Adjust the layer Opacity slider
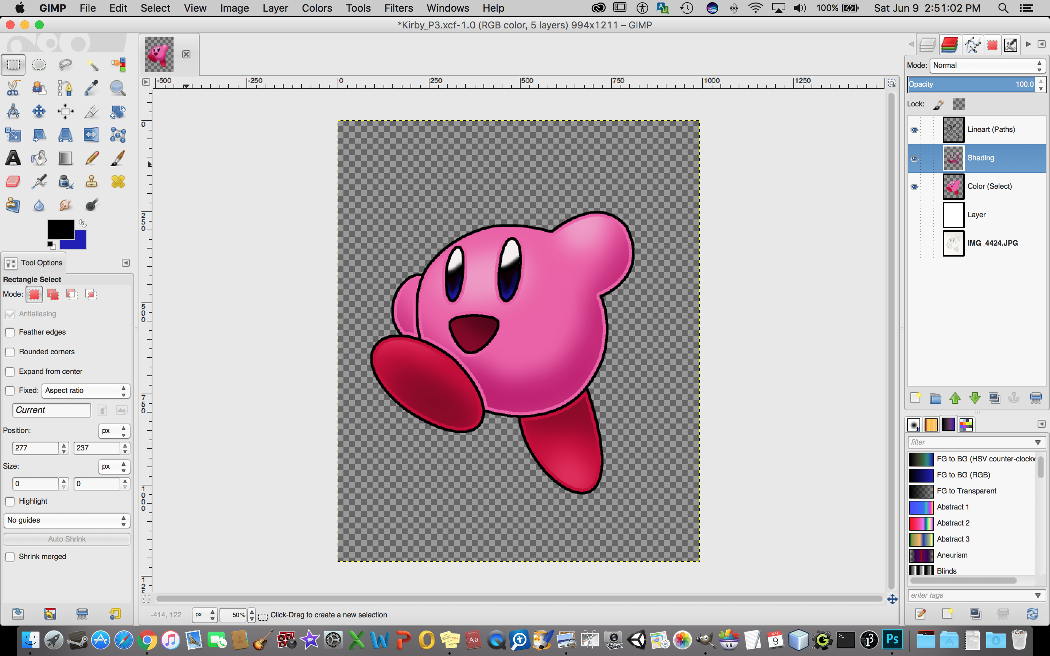This screenshot has height=656, width=1050. coord(972,84)
